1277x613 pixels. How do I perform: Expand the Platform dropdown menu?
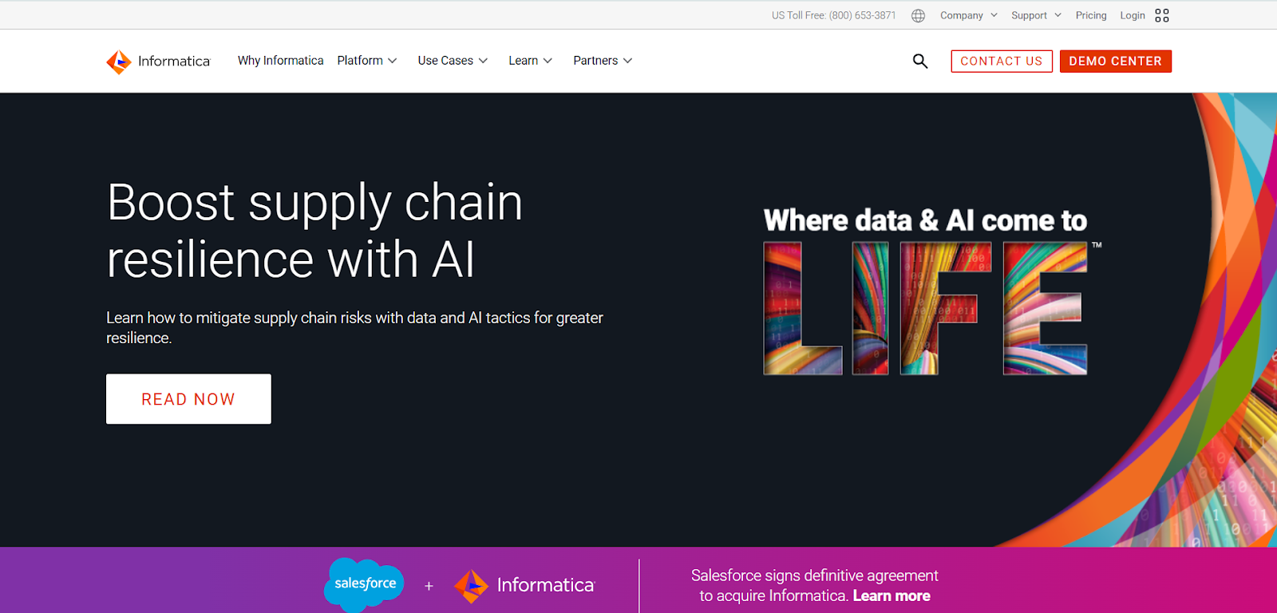(366, 61)
